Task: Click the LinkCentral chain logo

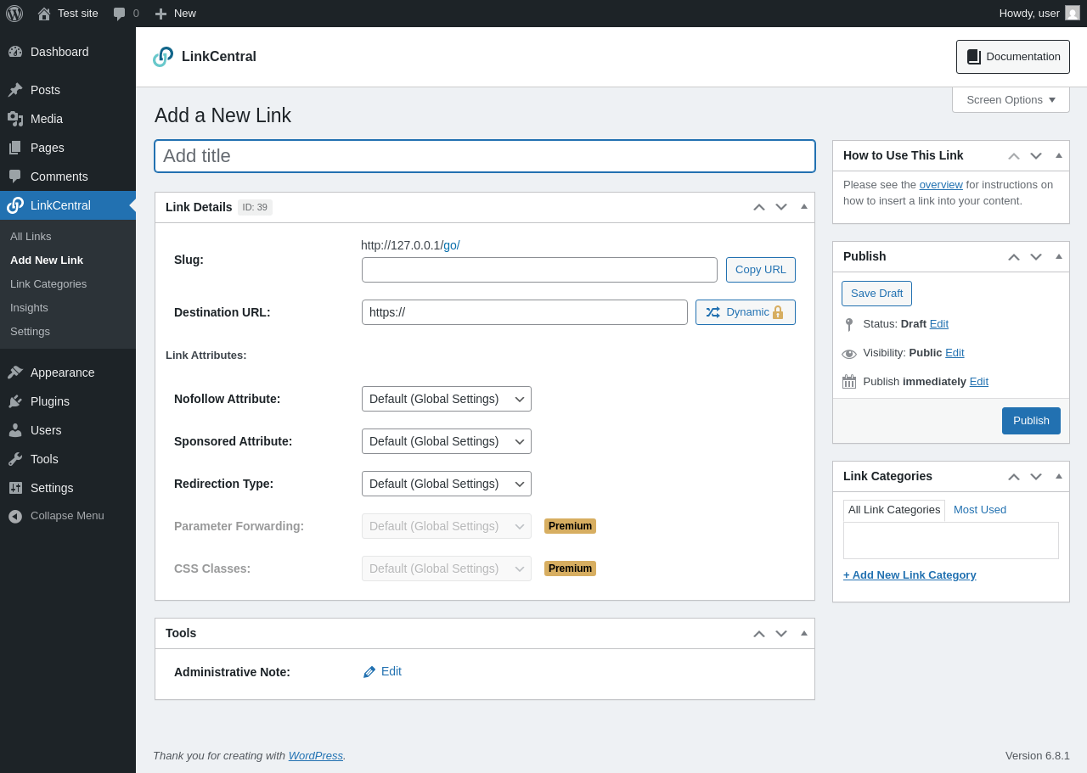Action: tap(163, 57)
